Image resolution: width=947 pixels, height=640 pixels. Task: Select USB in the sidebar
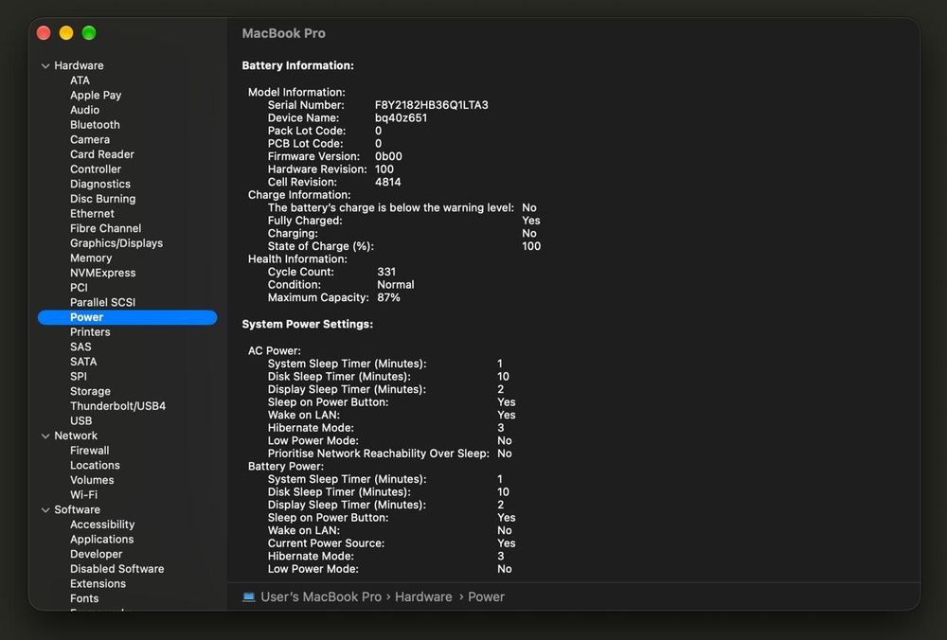pyautogui.click(x=80, y=421)
